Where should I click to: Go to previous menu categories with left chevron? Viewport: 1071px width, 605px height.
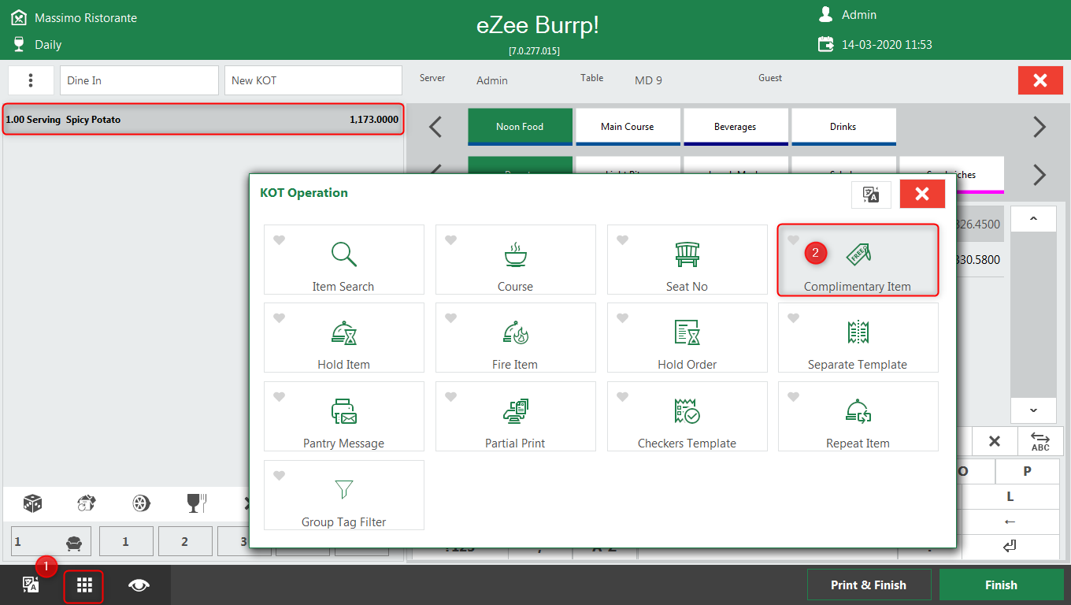tap(435, 127)
